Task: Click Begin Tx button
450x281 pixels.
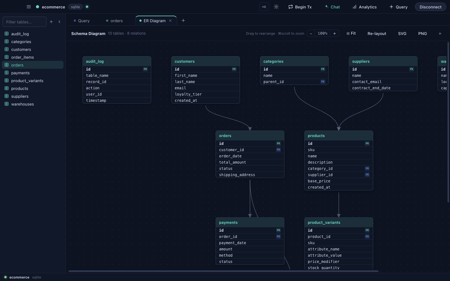Action: point(300,7)
